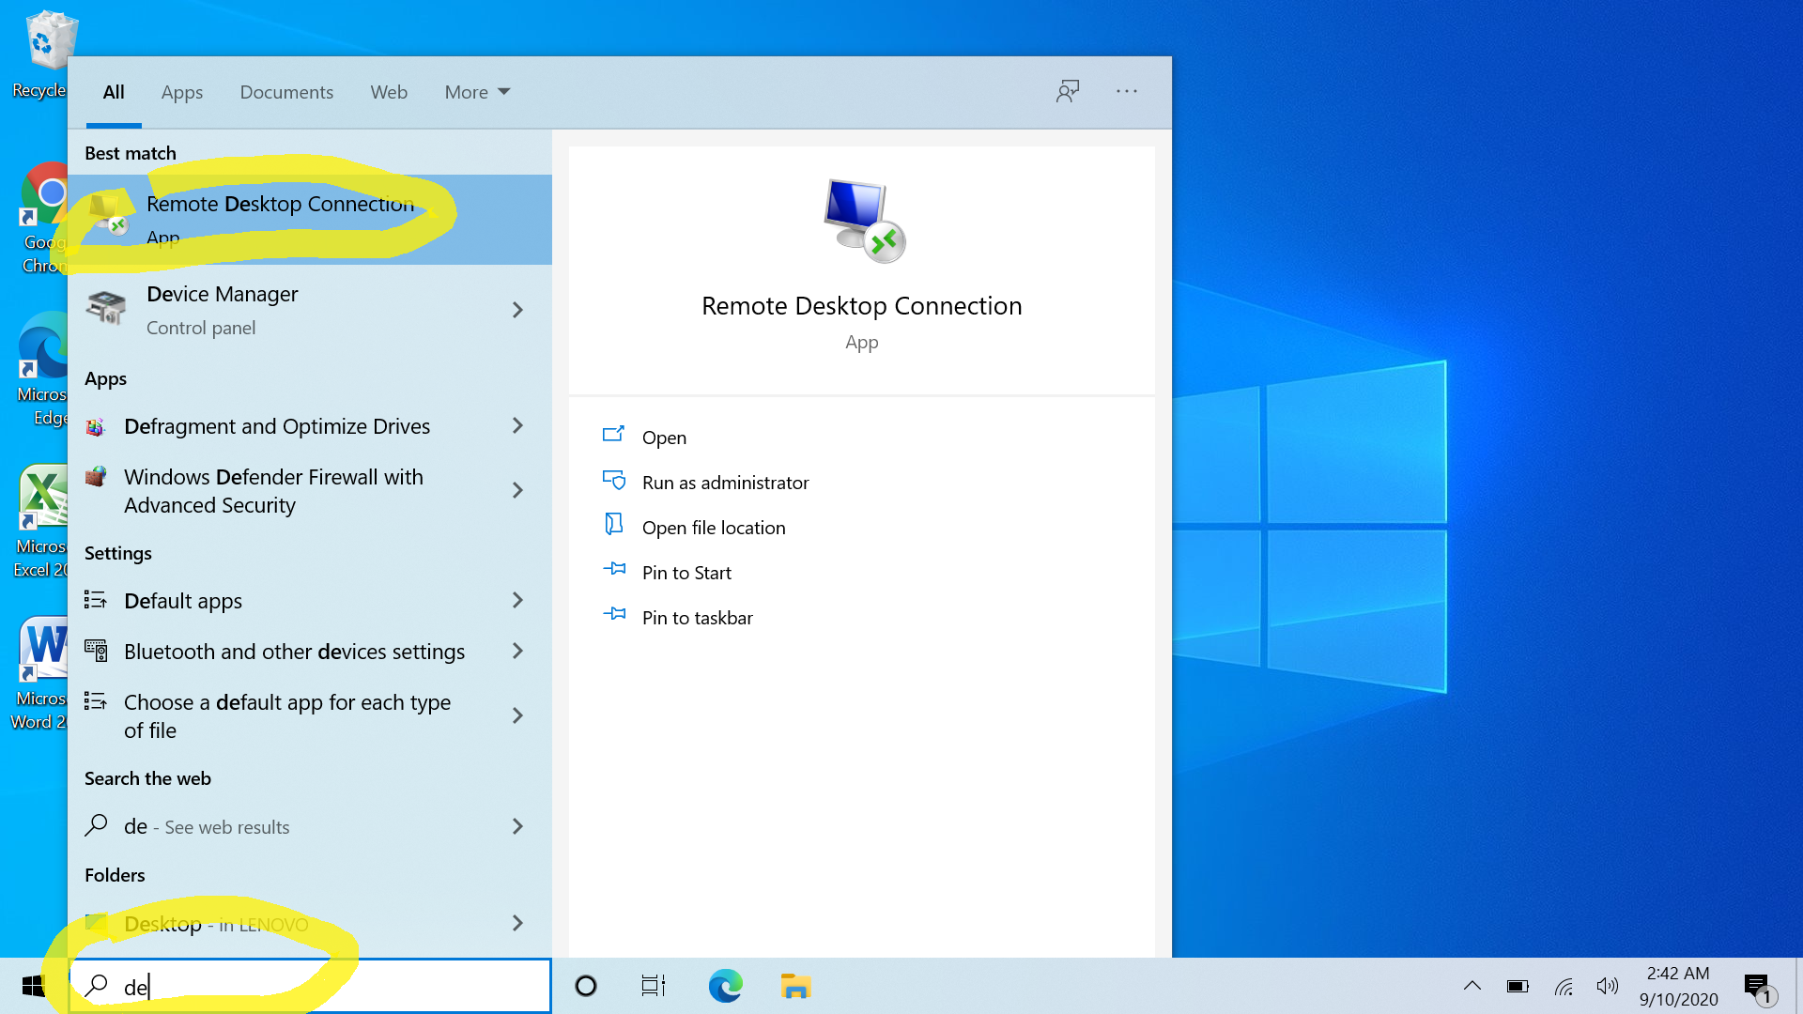Click the Bluetooth devices settings icon
The image size is (1803, 1014).
[95, 651]
